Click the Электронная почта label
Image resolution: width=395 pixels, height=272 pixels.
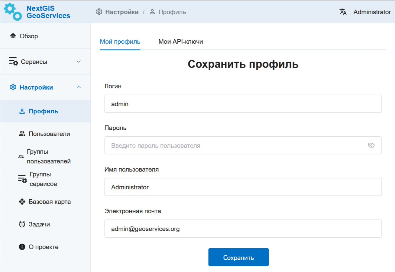pyautogui.click(x=133, y=211)
